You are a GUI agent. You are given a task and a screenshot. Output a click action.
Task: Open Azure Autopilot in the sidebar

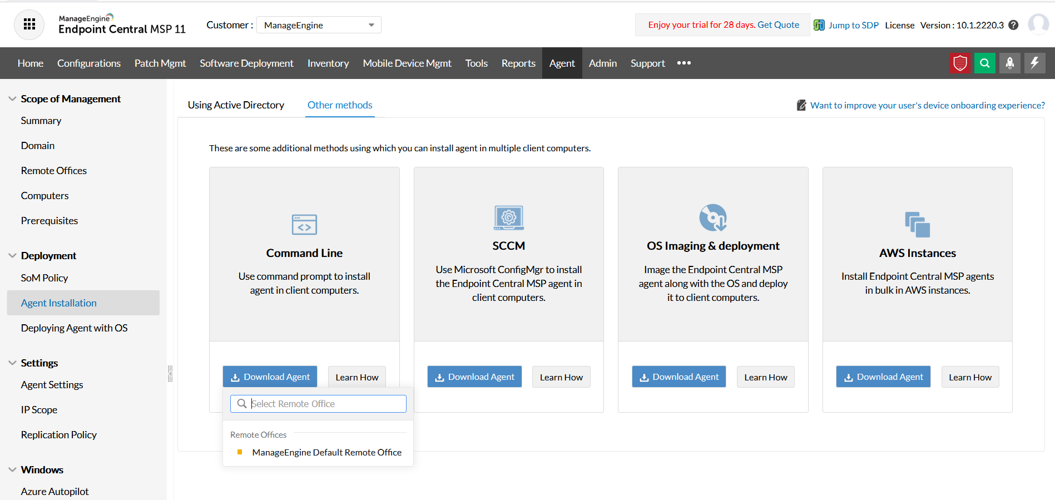click(x=55, y=492)
